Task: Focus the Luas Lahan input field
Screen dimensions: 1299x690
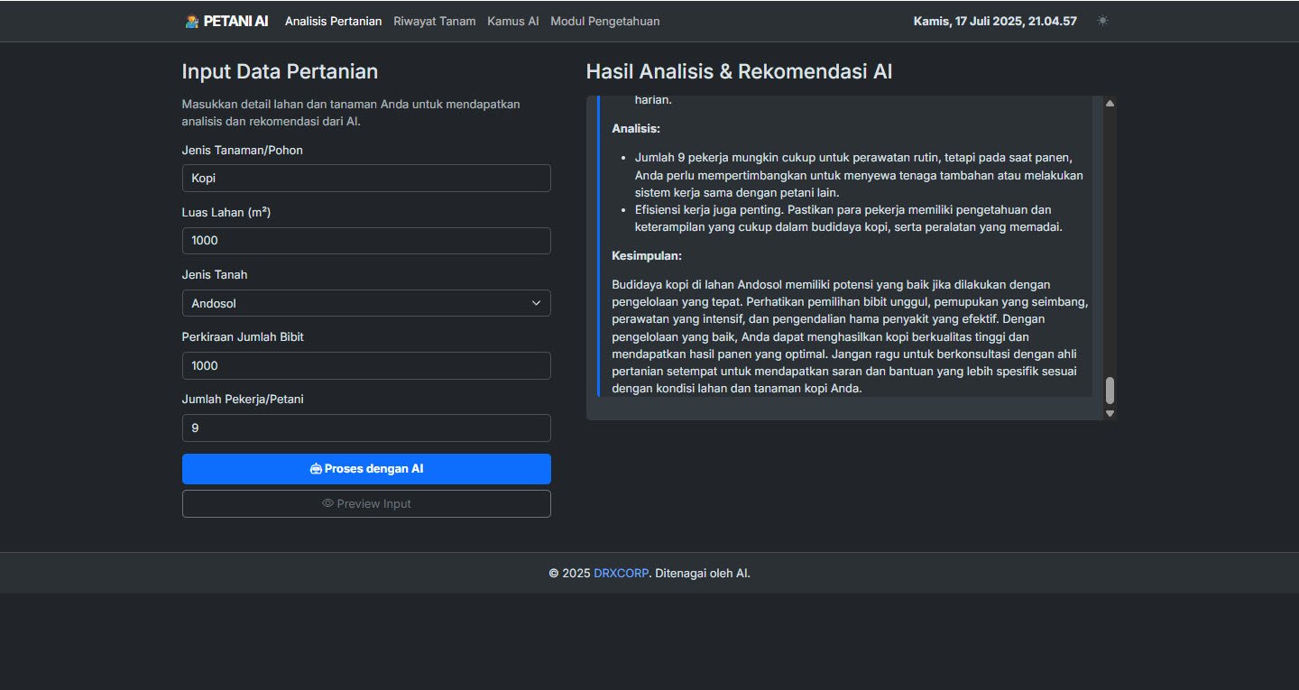Action: [x=366, y=241]
